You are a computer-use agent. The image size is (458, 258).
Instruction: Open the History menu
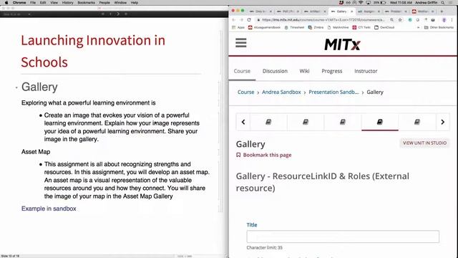67,3
